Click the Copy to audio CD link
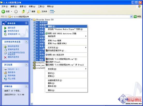Screen dimensions: 143x106 pos(14,34)
